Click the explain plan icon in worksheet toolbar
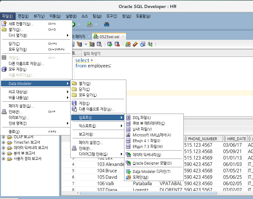 80,44
